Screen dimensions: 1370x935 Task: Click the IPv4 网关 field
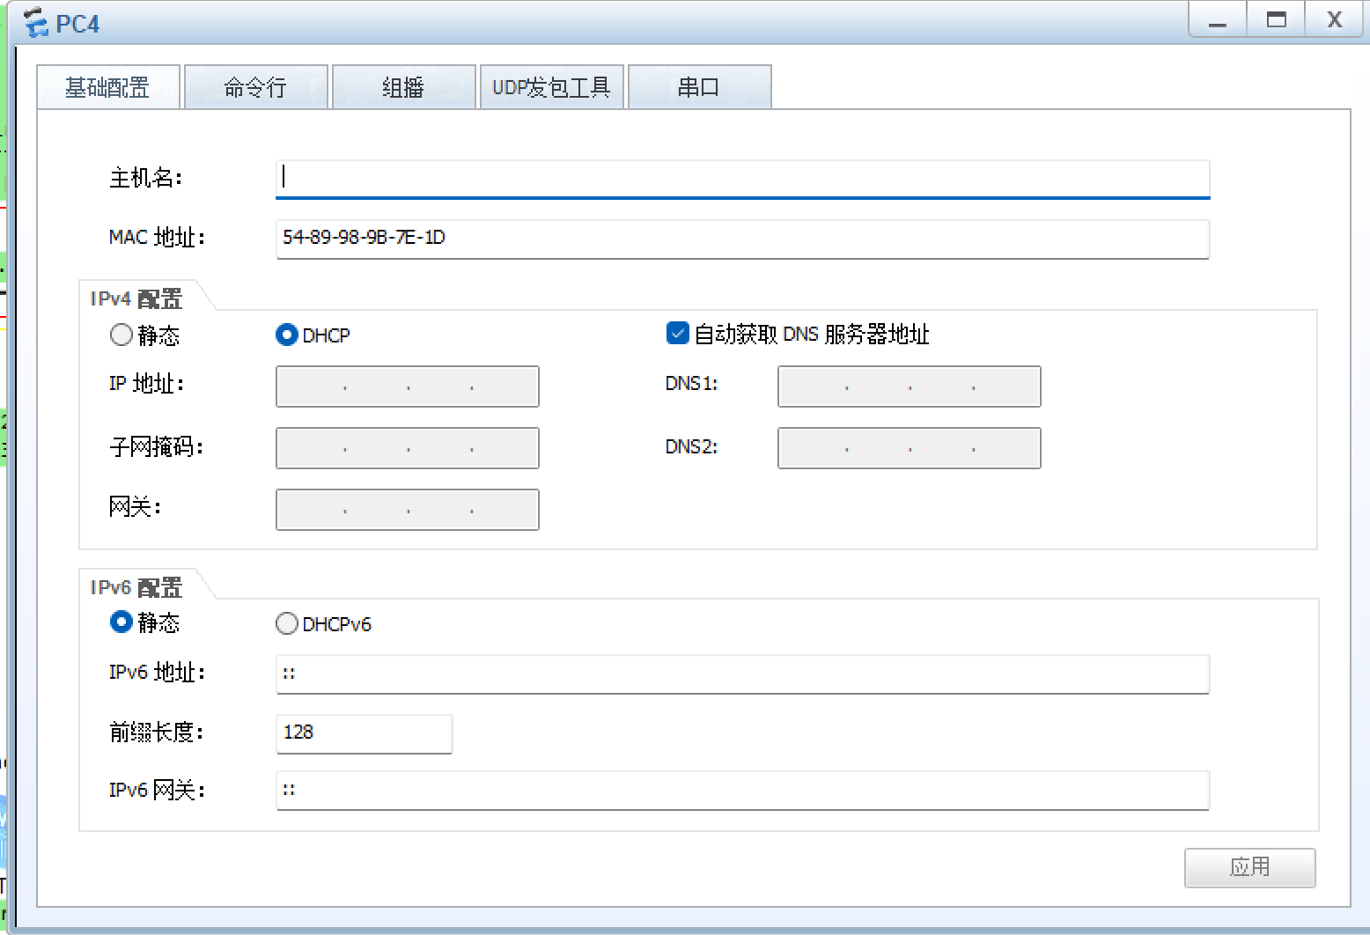pos(408,510)
